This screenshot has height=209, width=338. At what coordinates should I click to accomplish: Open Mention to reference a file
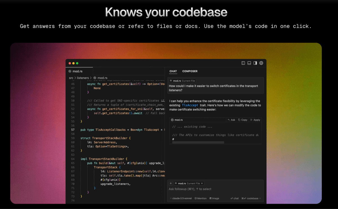point(200,198)
